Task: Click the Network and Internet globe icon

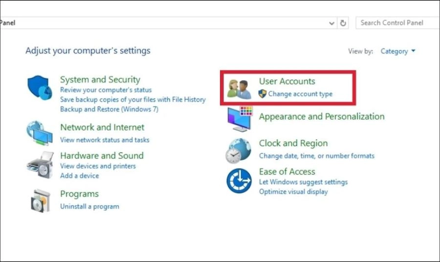Action: coord(40,133)
